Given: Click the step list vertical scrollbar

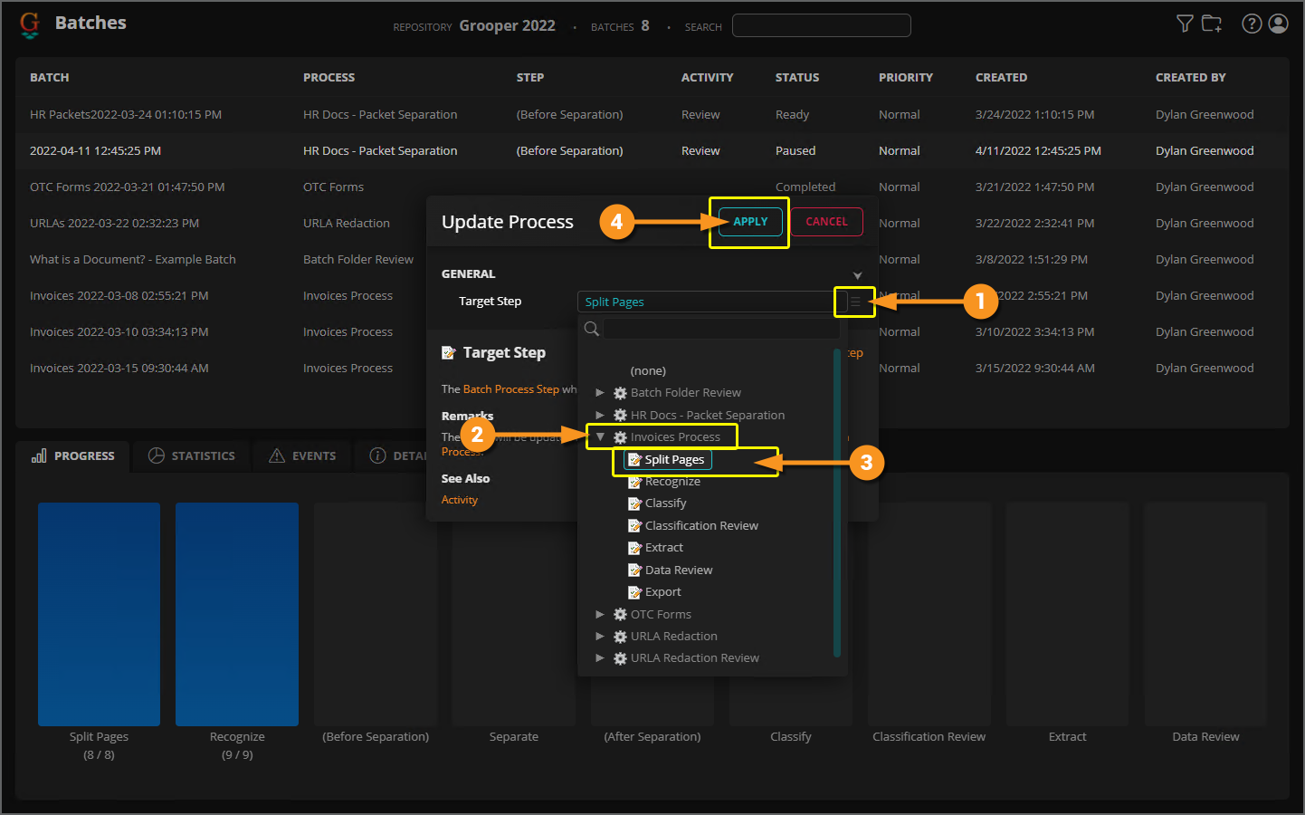Looking at the screenshot, I should click(837, 503).
